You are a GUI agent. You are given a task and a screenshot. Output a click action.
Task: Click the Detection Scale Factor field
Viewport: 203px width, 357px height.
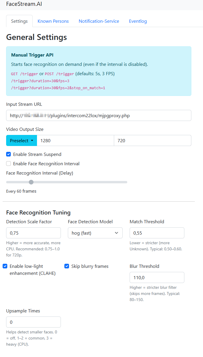pyautogui.click(x=33, y=233)
